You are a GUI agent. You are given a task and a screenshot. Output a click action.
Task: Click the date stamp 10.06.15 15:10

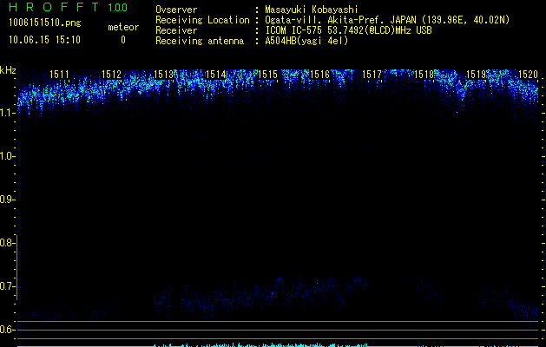[44, 40]
